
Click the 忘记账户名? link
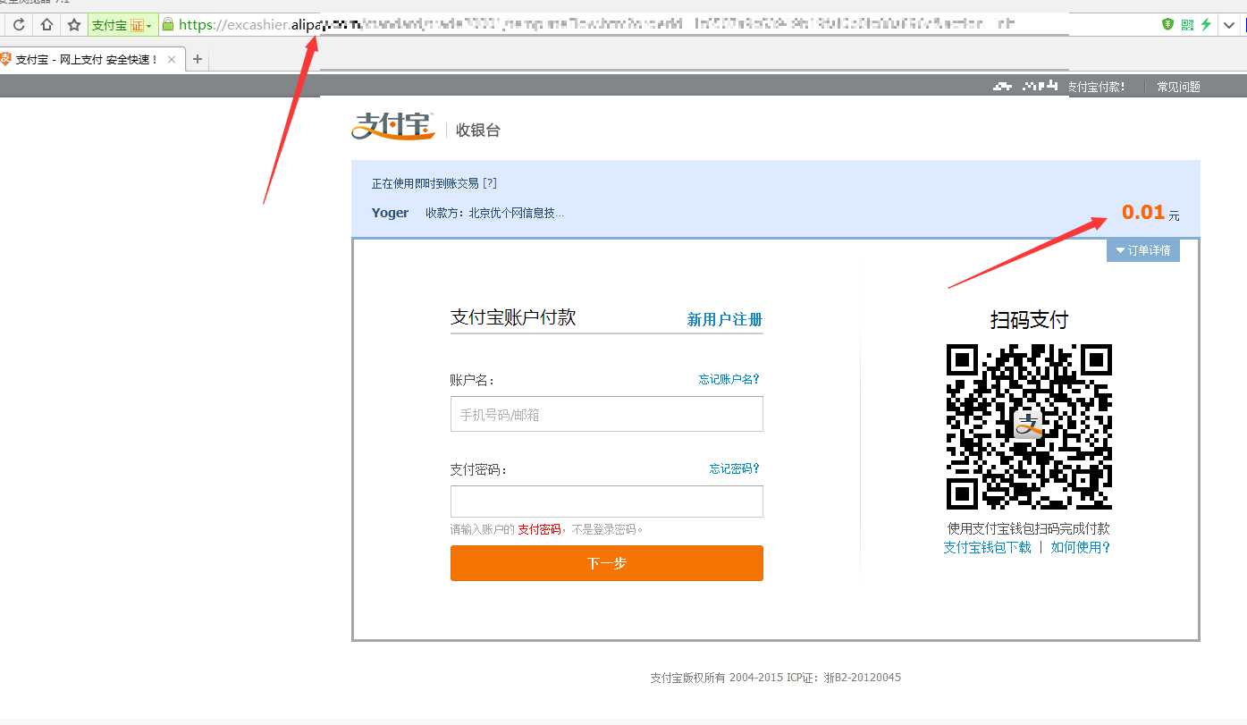coord(729,379)
